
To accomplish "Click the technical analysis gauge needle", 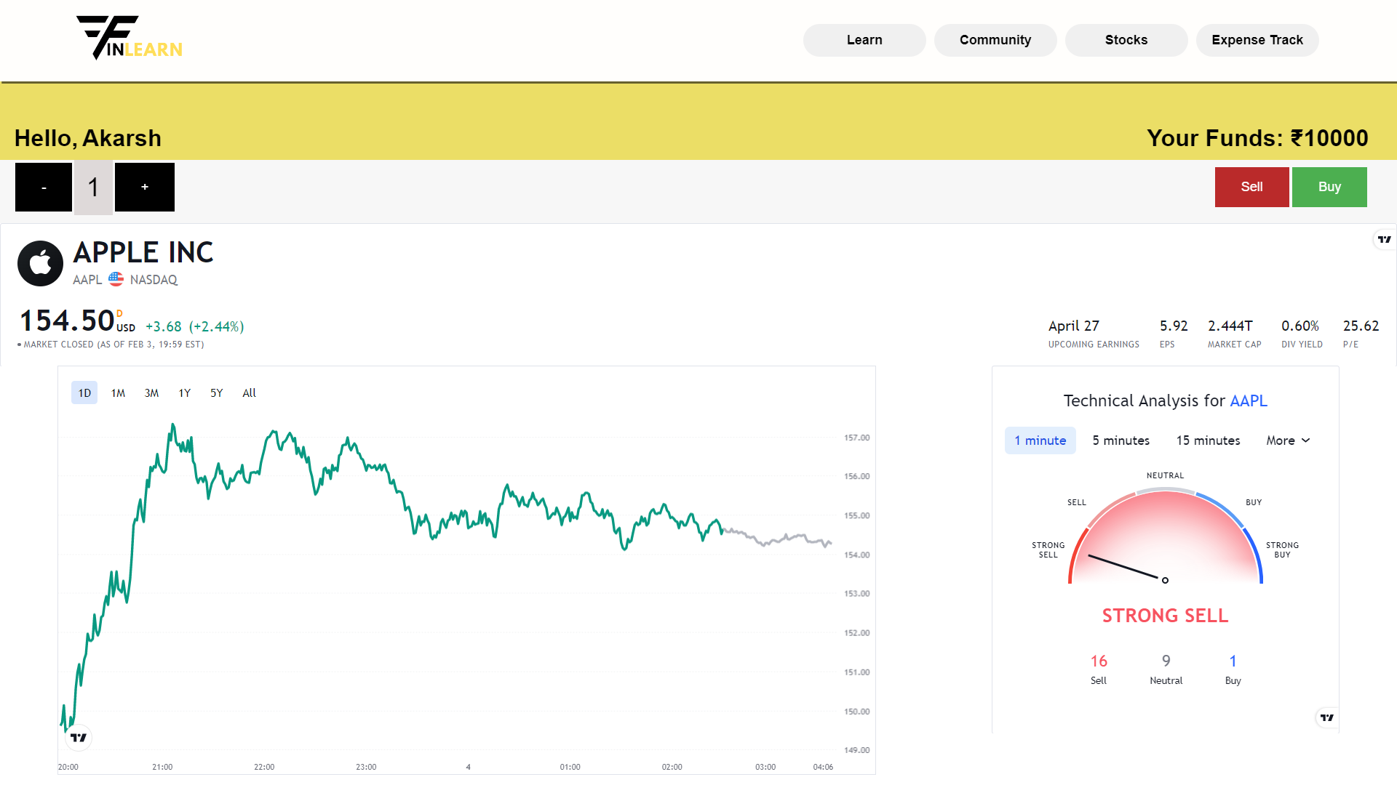I will [1127, 568].
